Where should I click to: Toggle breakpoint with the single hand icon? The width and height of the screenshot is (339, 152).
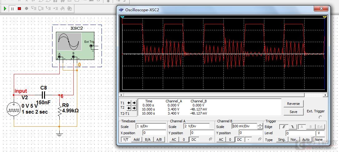(62, 9)
